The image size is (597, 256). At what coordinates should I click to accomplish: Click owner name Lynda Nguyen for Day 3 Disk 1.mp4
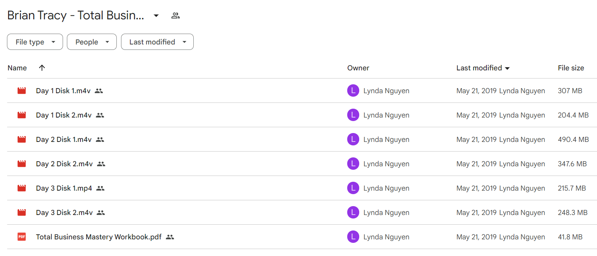[386, 188]
